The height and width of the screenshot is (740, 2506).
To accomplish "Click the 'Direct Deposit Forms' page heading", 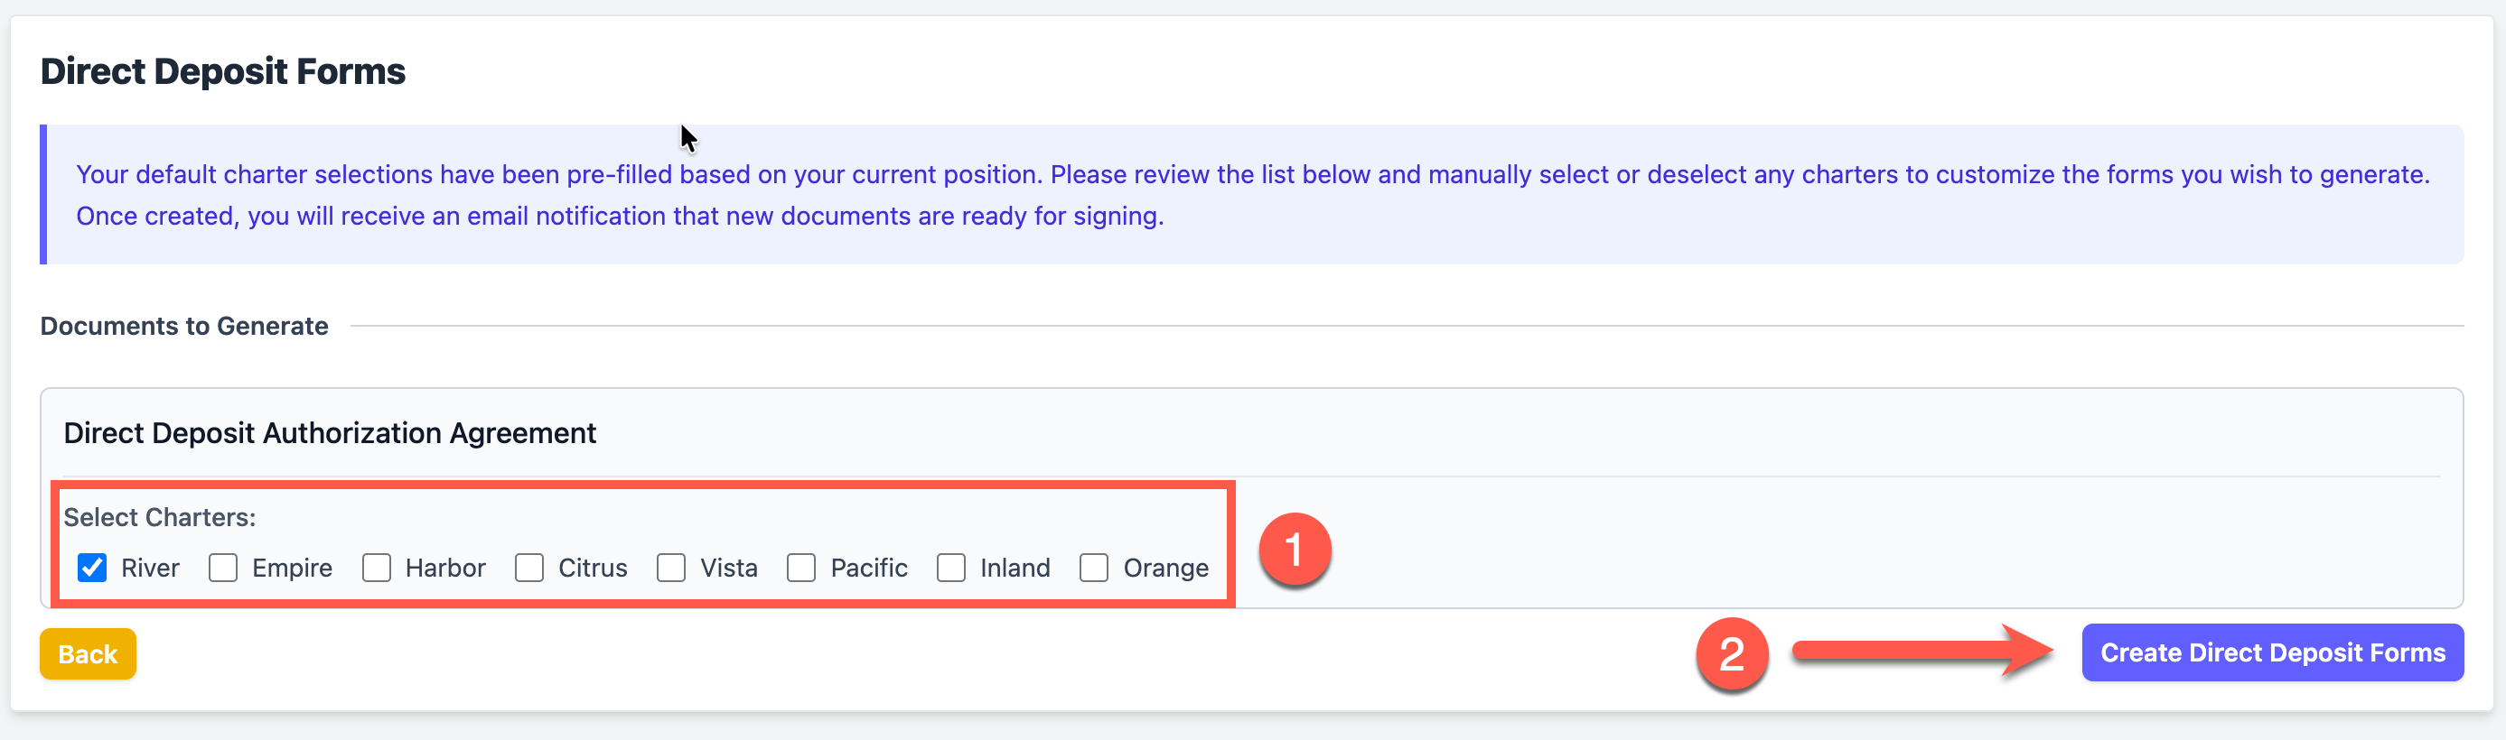I will (223, 71).
